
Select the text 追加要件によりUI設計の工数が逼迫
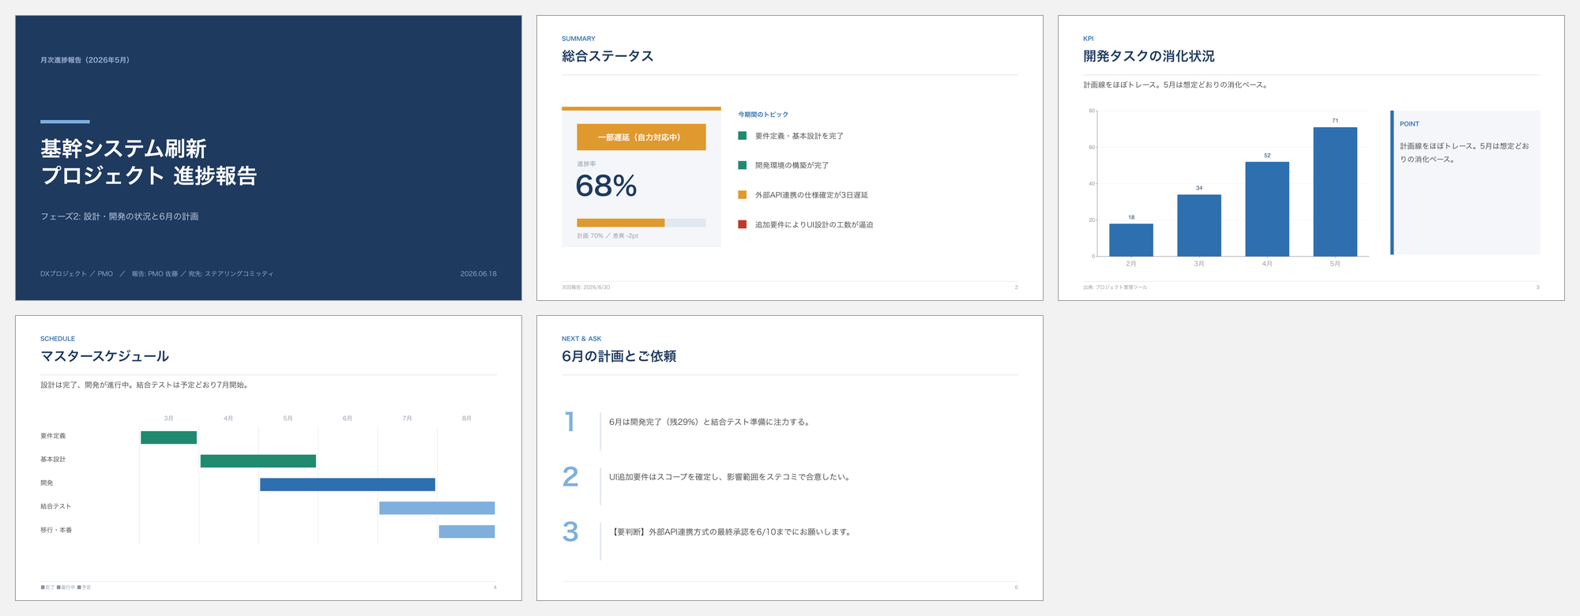coord(814,224)
